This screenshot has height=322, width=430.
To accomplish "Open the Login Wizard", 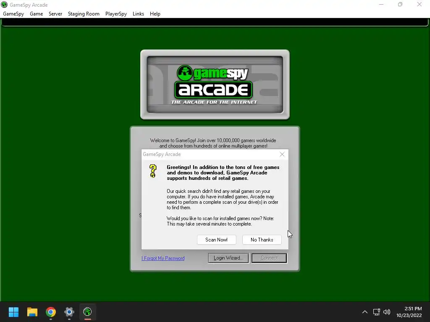I will [228, 258].
